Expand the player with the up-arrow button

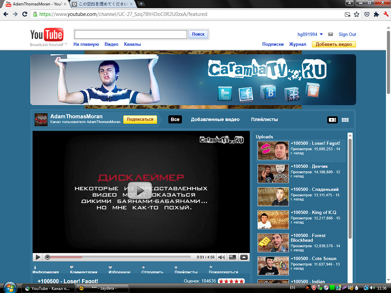(244, 257)
